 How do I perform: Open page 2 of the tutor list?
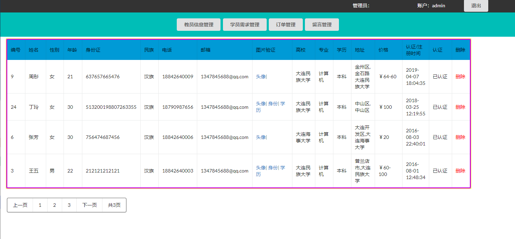[54, 205]
